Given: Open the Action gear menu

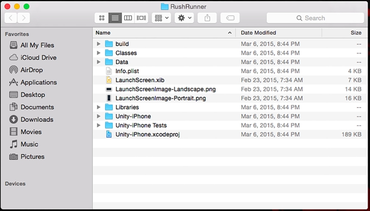Looking at the screenshot, I should (x=184, y=18).
